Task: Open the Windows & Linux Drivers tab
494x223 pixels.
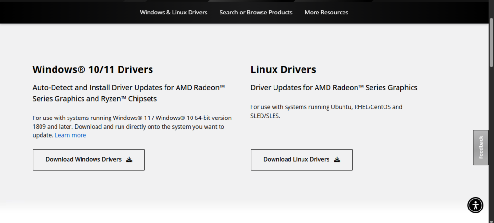Action: [174, 12]
